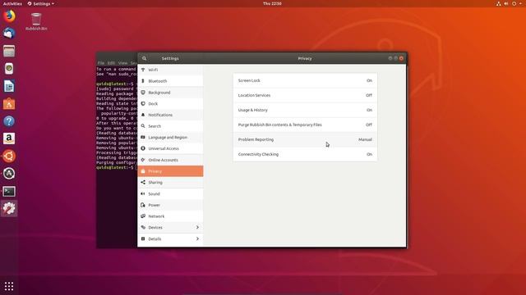Click the Bluetooth sidebar icon
Viewport: 526px width, 295px height.
[143, 81]
